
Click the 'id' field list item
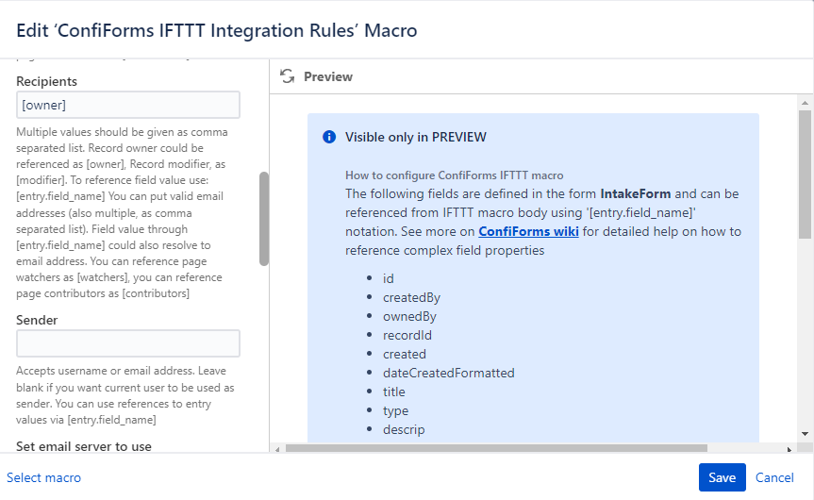(x=389, y=279)
